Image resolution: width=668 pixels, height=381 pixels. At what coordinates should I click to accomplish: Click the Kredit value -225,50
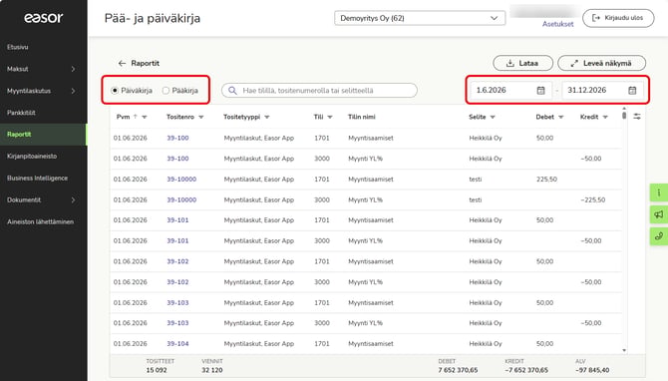(592, 199)
